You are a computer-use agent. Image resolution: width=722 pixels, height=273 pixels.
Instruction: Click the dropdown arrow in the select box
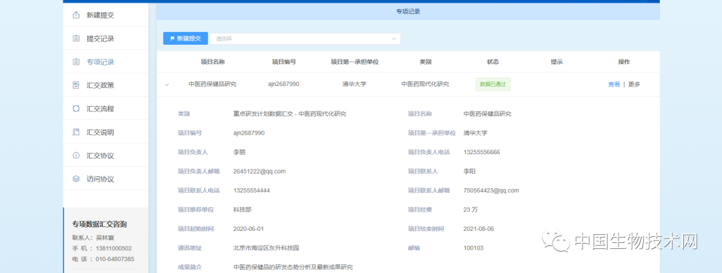pyautogui.click(x=394, y=39)
